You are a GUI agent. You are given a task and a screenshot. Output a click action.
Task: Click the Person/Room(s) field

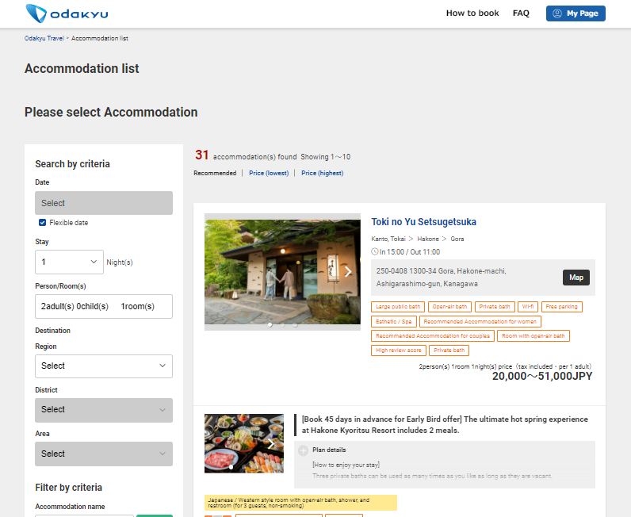coord(103,306)
